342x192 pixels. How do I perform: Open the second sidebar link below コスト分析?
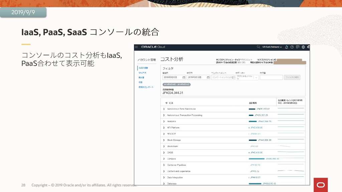point(142,73)
